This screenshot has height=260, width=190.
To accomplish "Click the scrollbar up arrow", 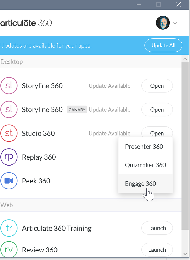I will pyautogui.click(x=185, y=59).
